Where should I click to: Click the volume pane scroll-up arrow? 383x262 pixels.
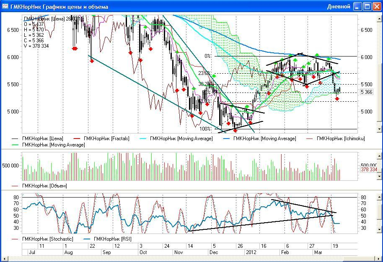[379, 156]
